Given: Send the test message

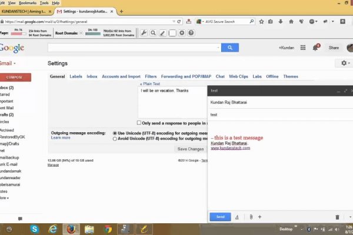Looking at the screenshot, I should point(220,217).
